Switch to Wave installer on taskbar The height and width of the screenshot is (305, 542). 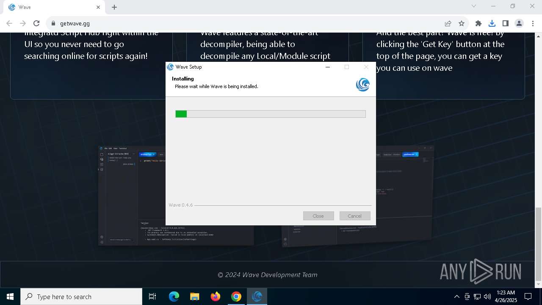pyautogui.click(x=257, y=297)
